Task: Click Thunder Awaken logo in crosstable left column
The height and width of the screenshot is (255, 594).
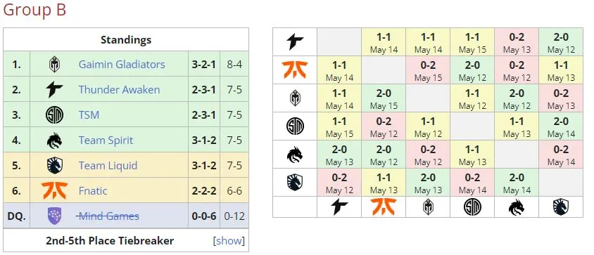Action: click(295, 41)
